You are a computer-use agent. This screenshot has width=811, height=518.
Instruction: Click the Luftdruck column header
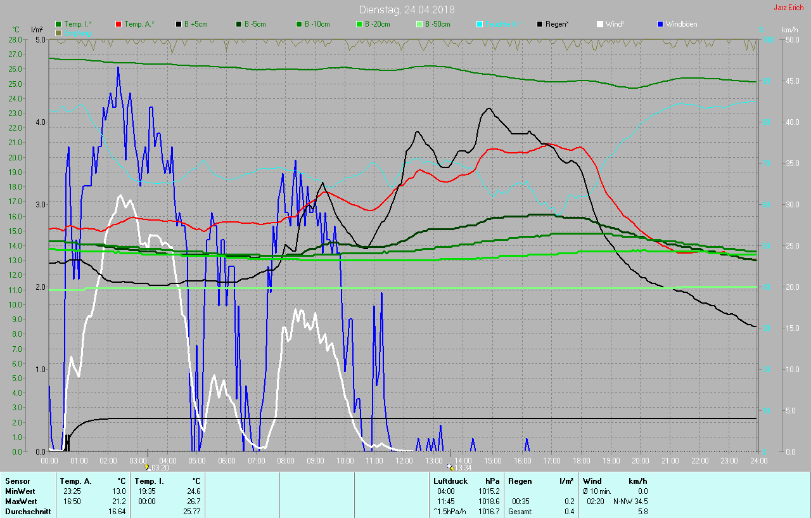[x=452, y=481]
